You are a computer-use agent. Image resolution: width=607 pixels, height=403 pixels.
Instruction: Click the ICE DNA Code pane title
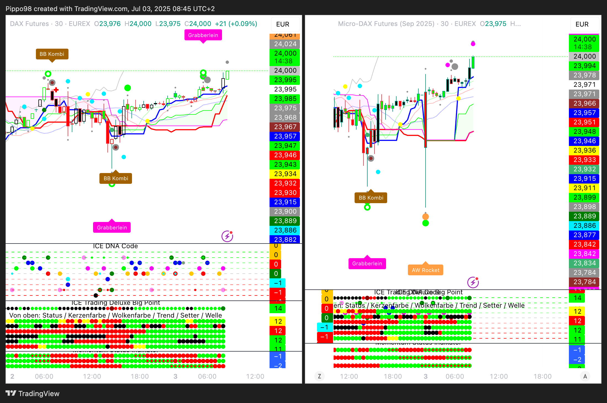[x=115, y=246]
